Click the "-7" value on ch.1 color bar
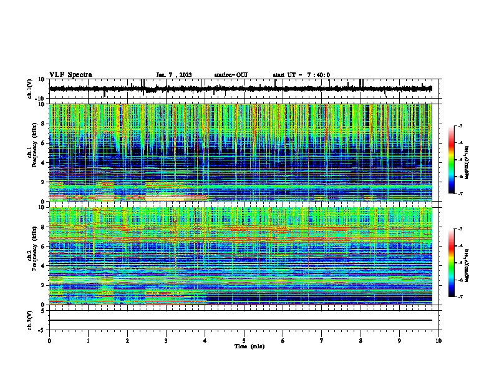Image resolution: width=494 pixels, height=382 pixels. click(x=460, y=193)
